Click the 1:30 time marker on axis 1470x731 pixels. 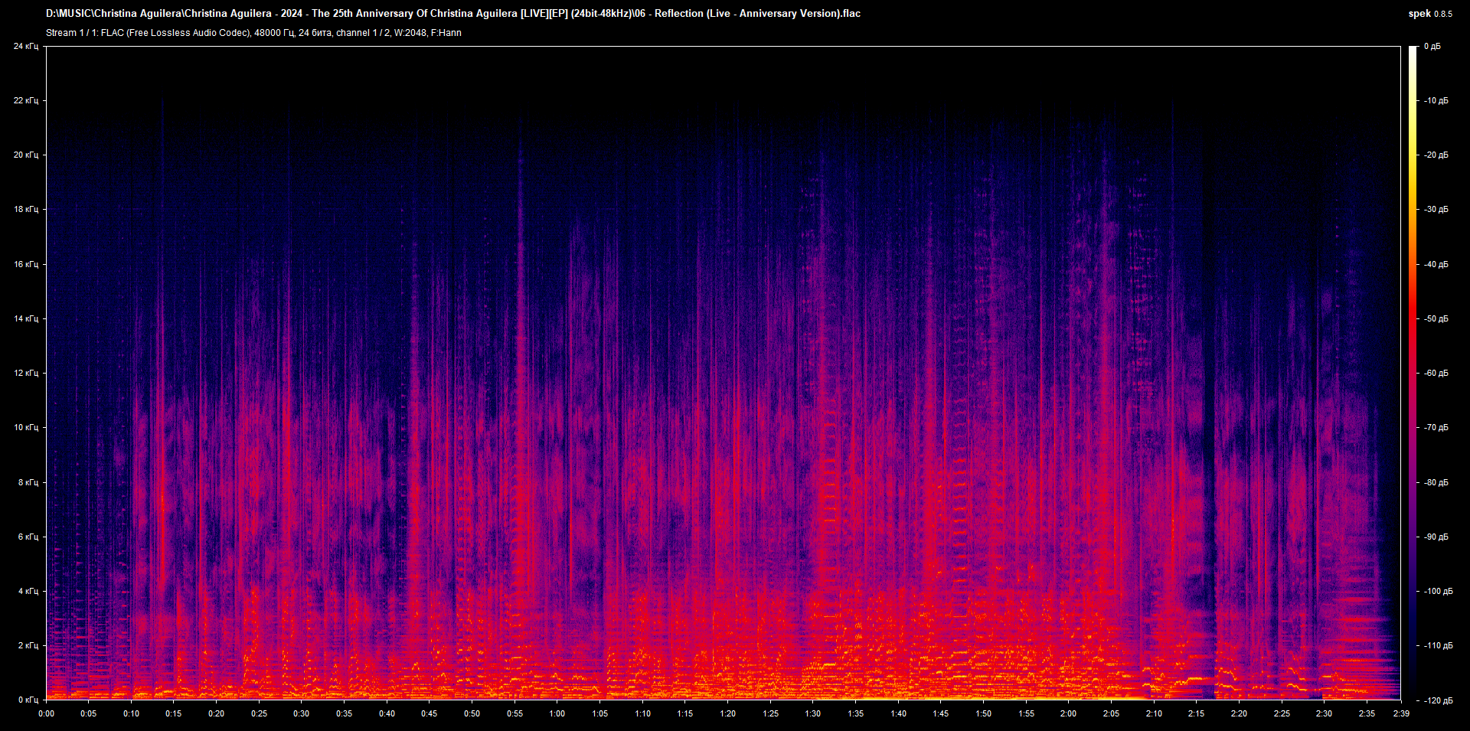point(813,713)
